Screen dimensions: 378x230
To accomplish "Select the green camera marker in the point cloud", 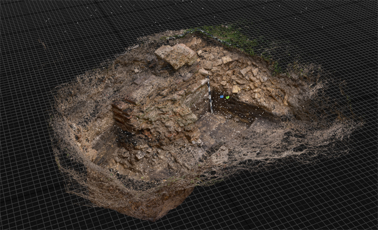I will pyautogui.click(x=227, y=97).
